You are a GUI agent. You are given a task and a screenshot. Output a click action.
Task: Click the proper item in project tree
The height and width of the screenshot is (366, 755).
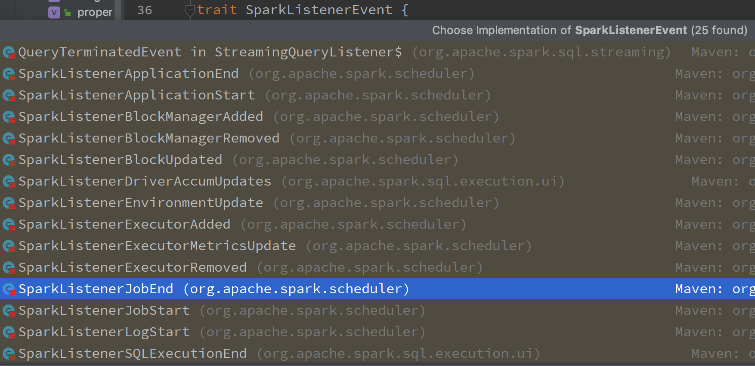pos(94,12)
